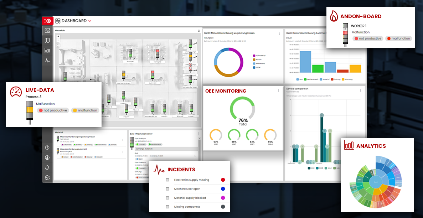
Task: Click the red hamburger menu logo button
Action: click(x=47, y=21)
